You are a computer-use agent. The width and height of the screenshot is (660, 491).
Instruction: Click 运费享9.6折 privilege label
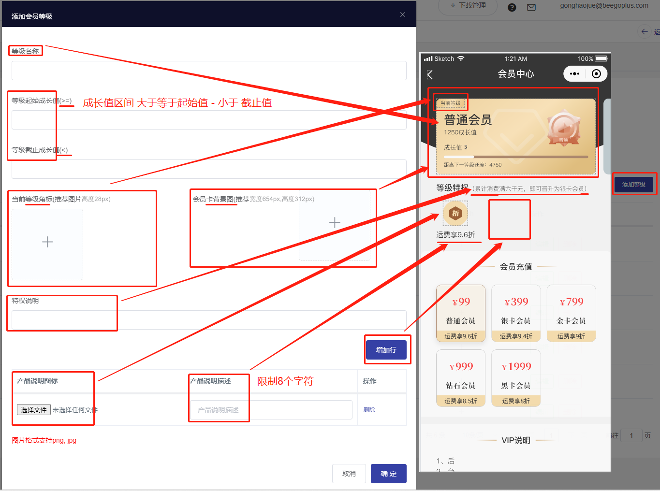coord(455,235)
